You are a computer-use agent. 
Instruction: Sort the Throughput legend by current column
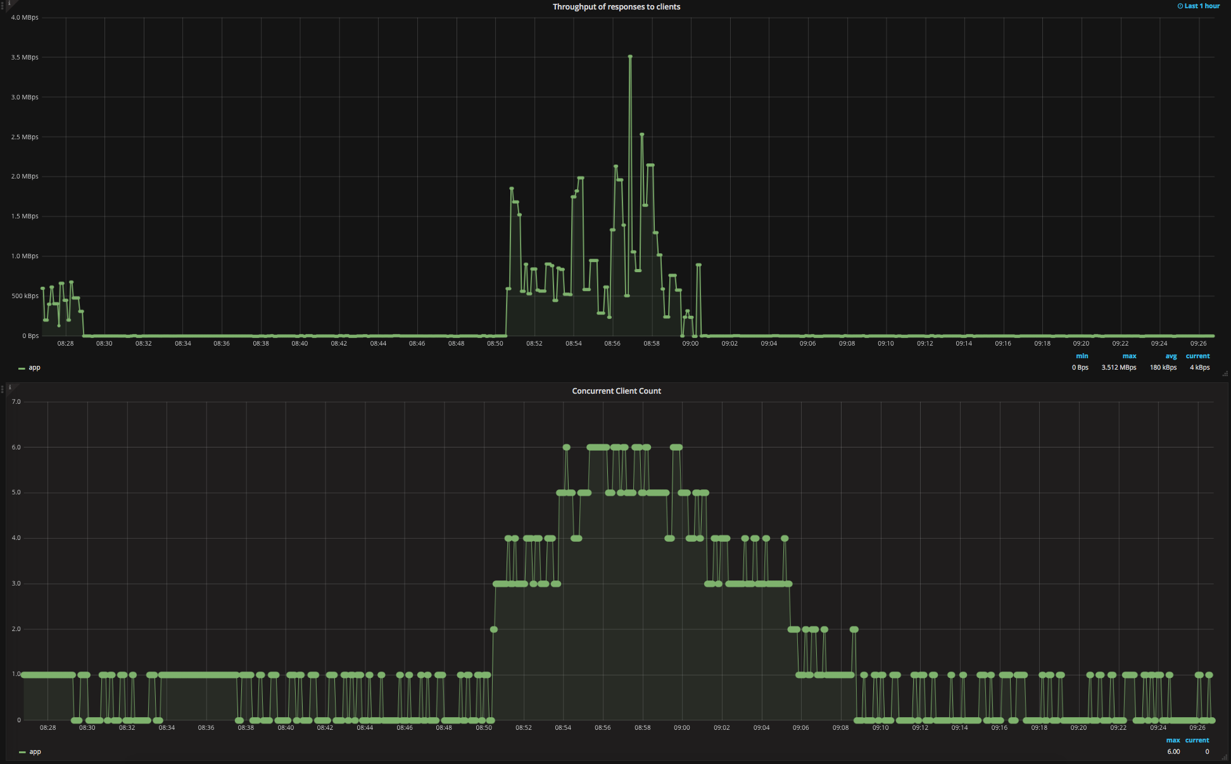pos(1197,356)
